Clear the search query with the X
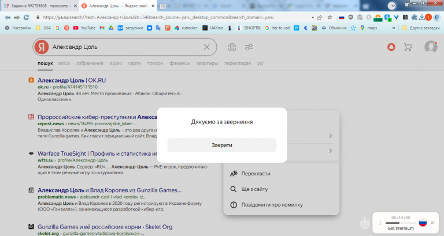This screenshot has height=236, width=444. pyautogui.click(x=207, y=47)
